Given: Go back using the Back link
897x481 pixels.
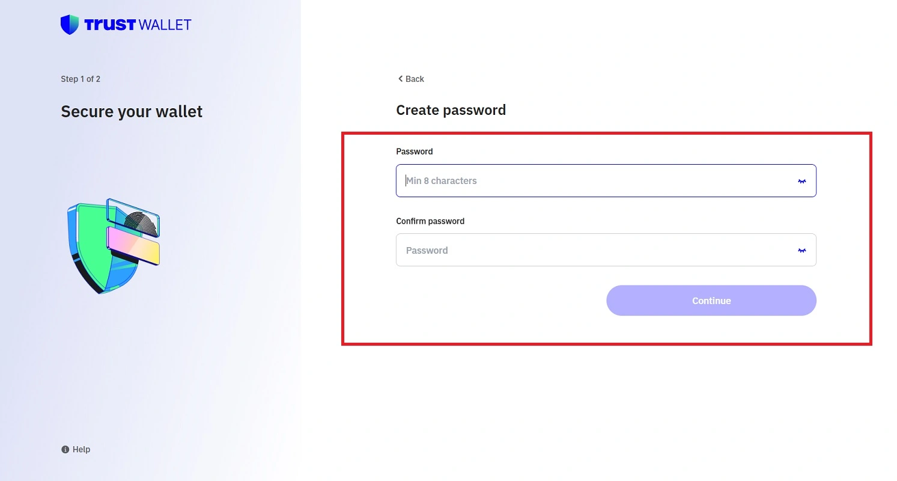Looking at the screenshot, I should 410,79.
